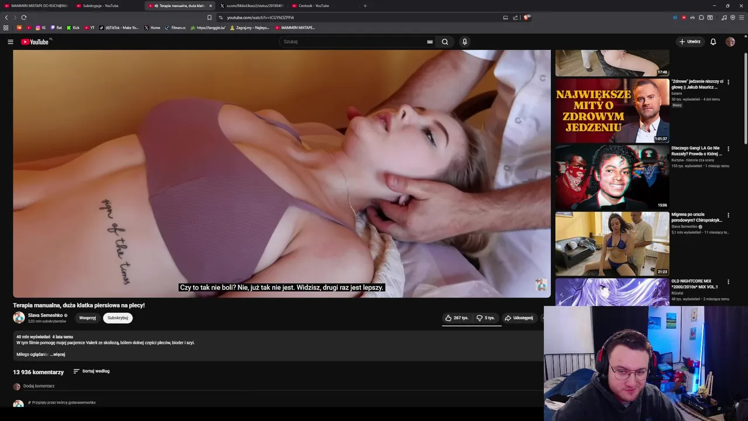This screenshot has height=421, width=748.
Task: Open the YT bookmark
Action: pos(89,27)
